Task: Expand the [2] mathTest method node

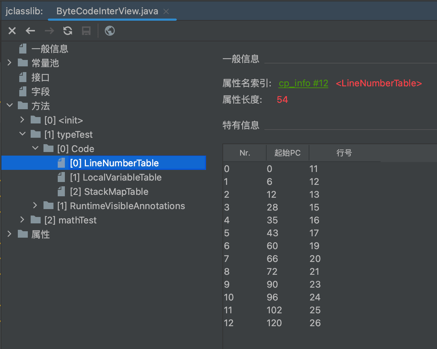Action: 22,220
